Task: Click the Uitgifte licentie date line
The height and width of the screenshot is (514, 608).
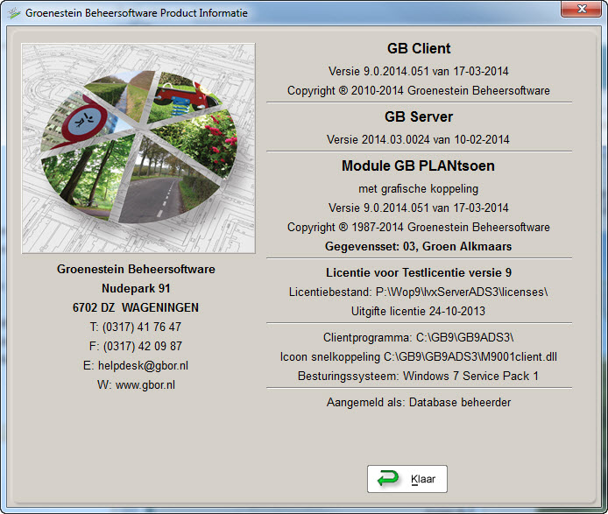Action: point(418,311)
